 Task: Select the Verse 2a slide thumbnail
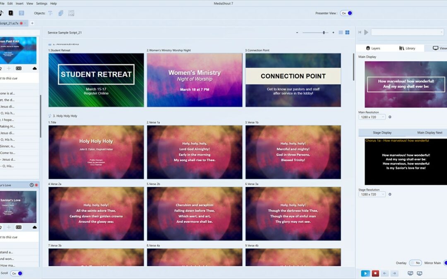tap(96, 214)
